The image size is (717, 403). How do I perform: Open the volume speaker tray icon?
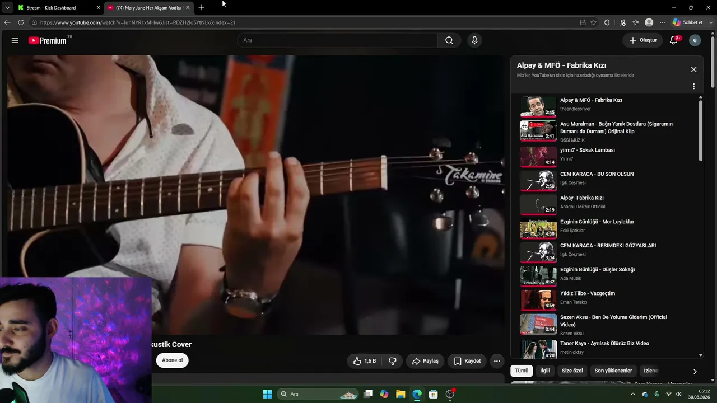click(679, 394)
